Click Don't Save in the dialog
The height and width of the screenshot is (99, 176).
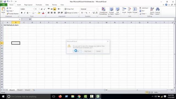88,51
